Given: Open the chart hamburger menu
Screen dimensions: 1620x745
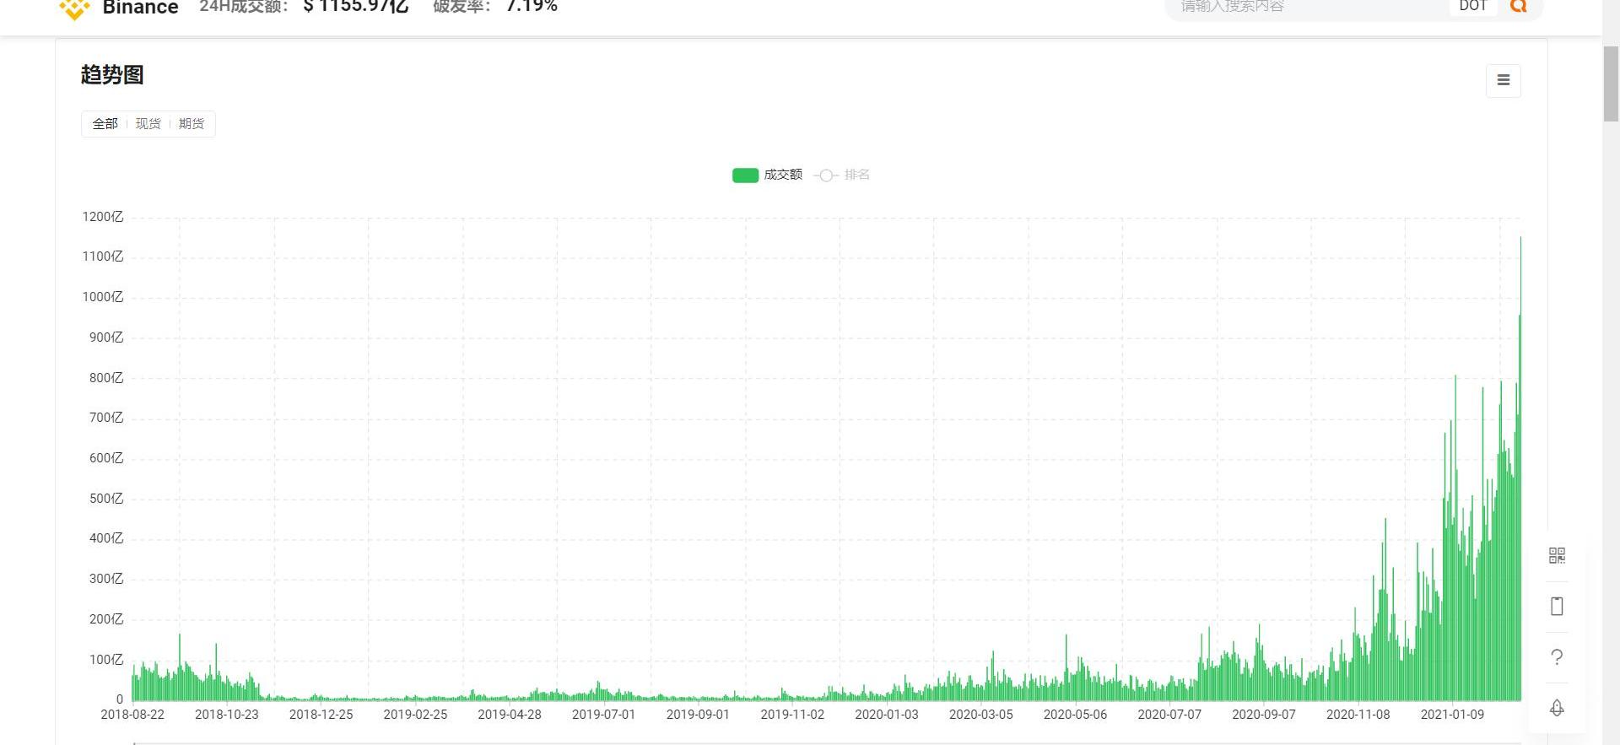Looking at the screenshot, I should [x=1503, y=80].
